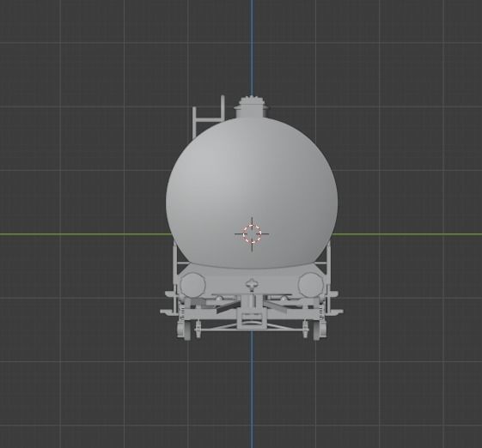Select the right round buffer of the wagon

(311, 285)
